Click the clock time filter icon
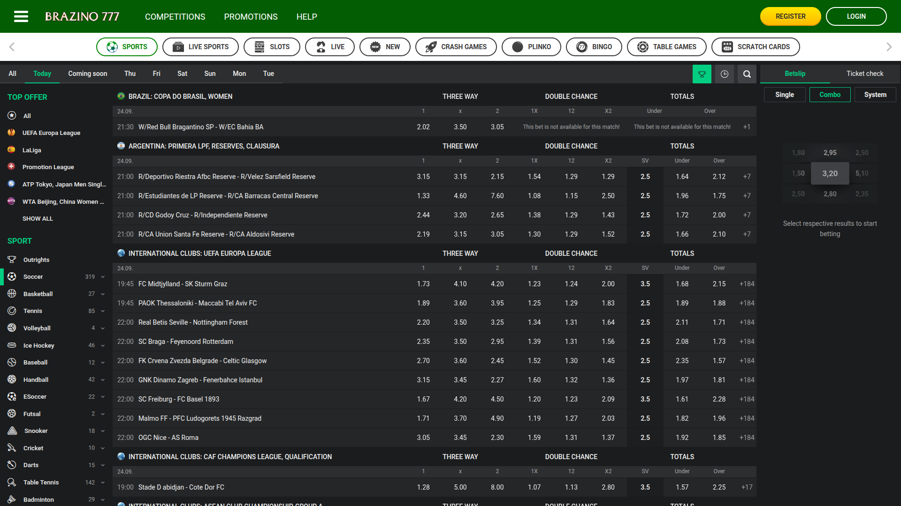901x506 pixels. click(724, 74)
